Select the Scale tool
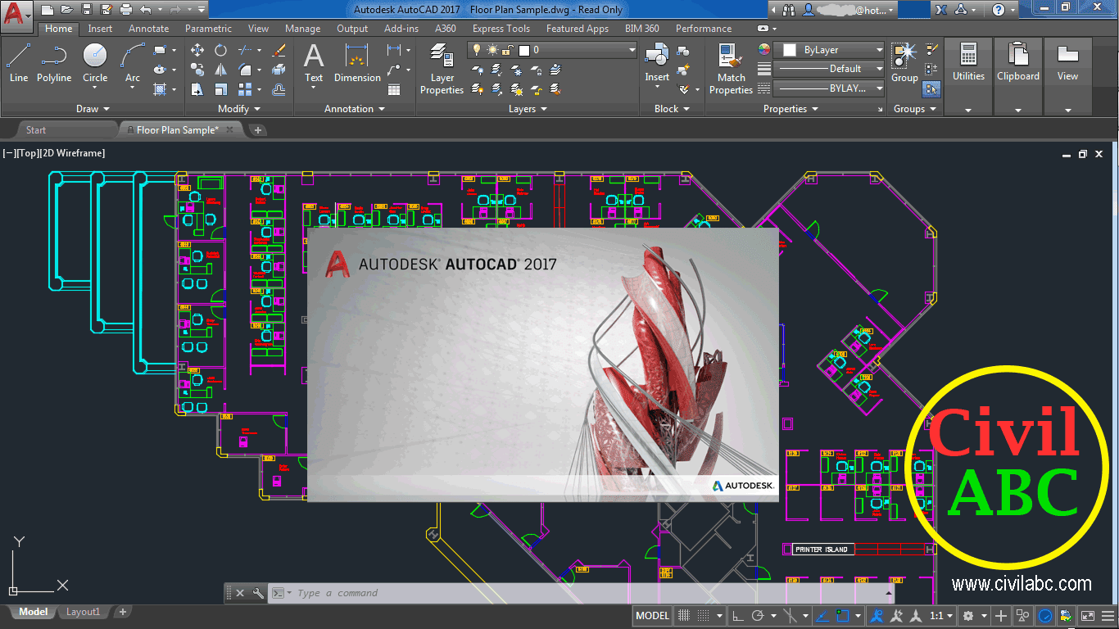The height and width of the screenshot is (629, 1119). click(x=220, y=89)
